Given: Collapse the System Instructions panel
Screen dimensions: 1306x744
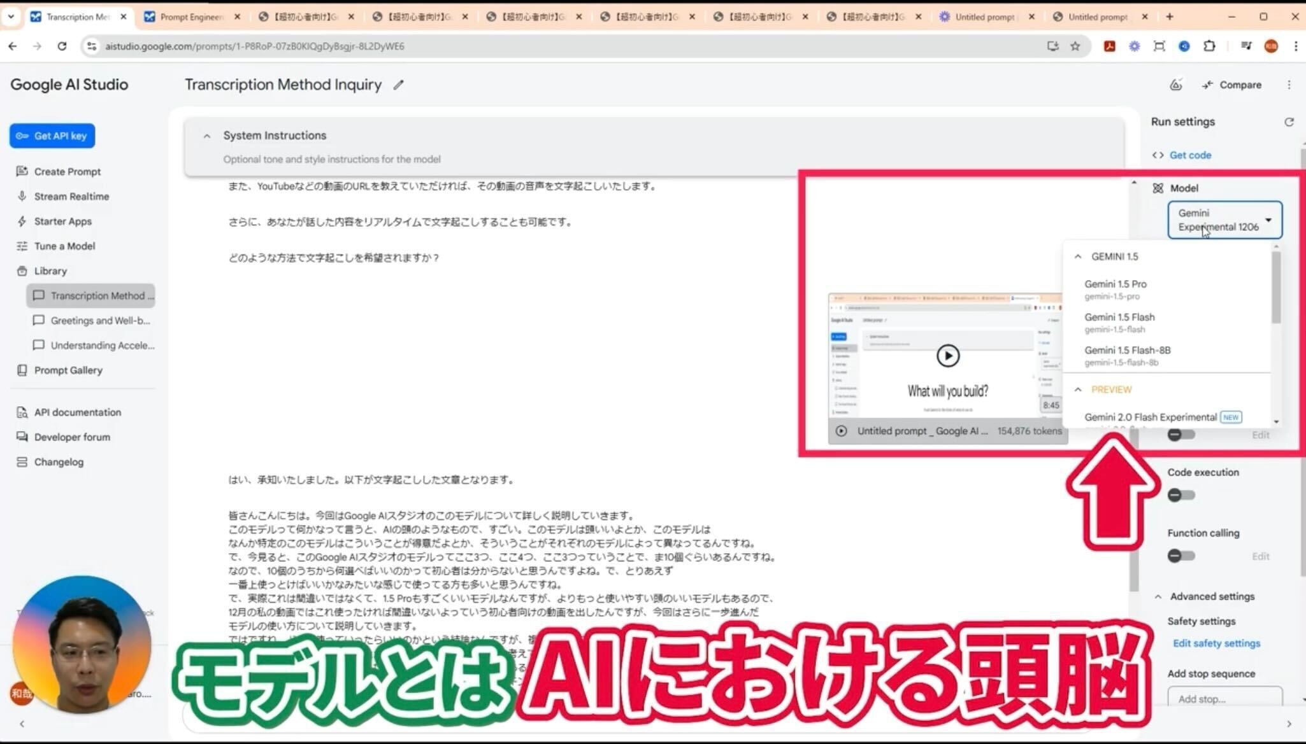Looking at the screenshot, I should [x=207, y=136].
